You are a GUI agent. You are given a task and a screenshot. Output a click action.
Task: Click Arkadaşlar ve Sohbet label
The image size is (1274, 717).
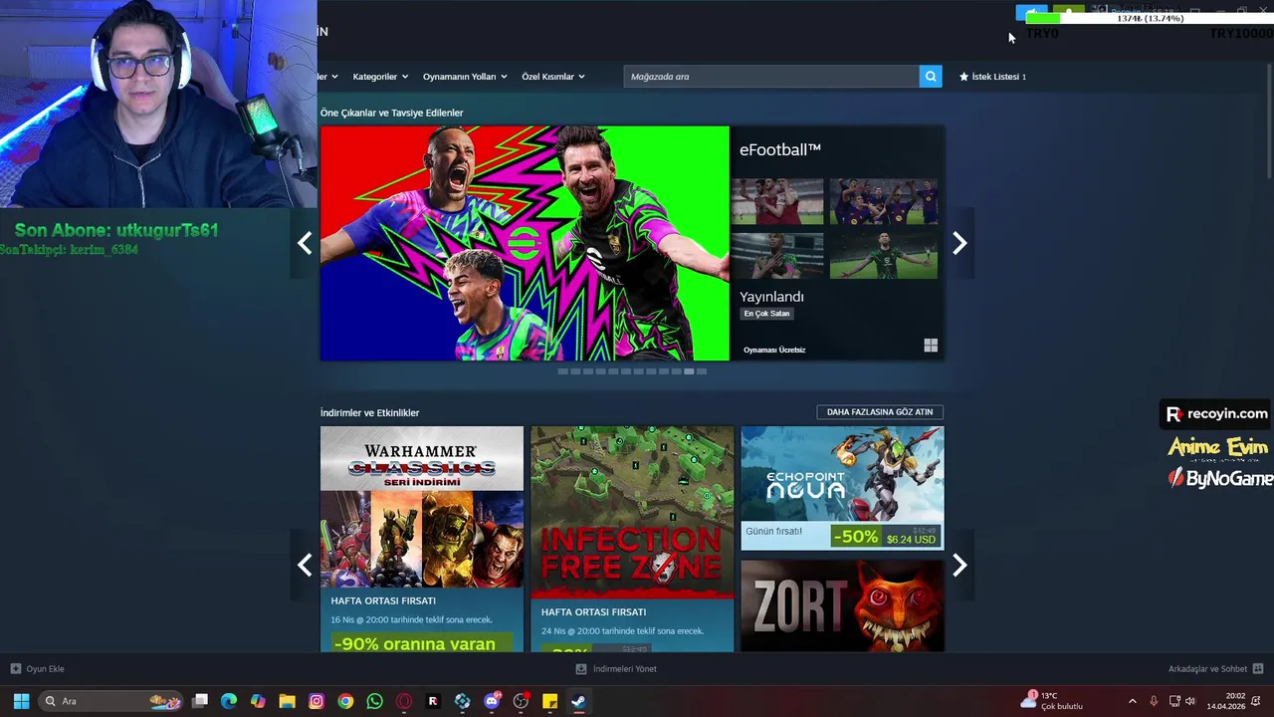click(1207, 669)
